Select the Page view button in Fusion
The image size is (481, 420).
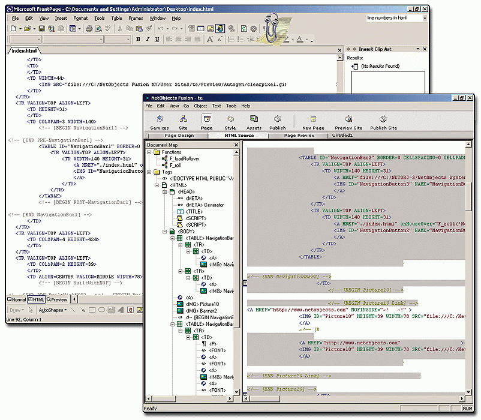207,122
